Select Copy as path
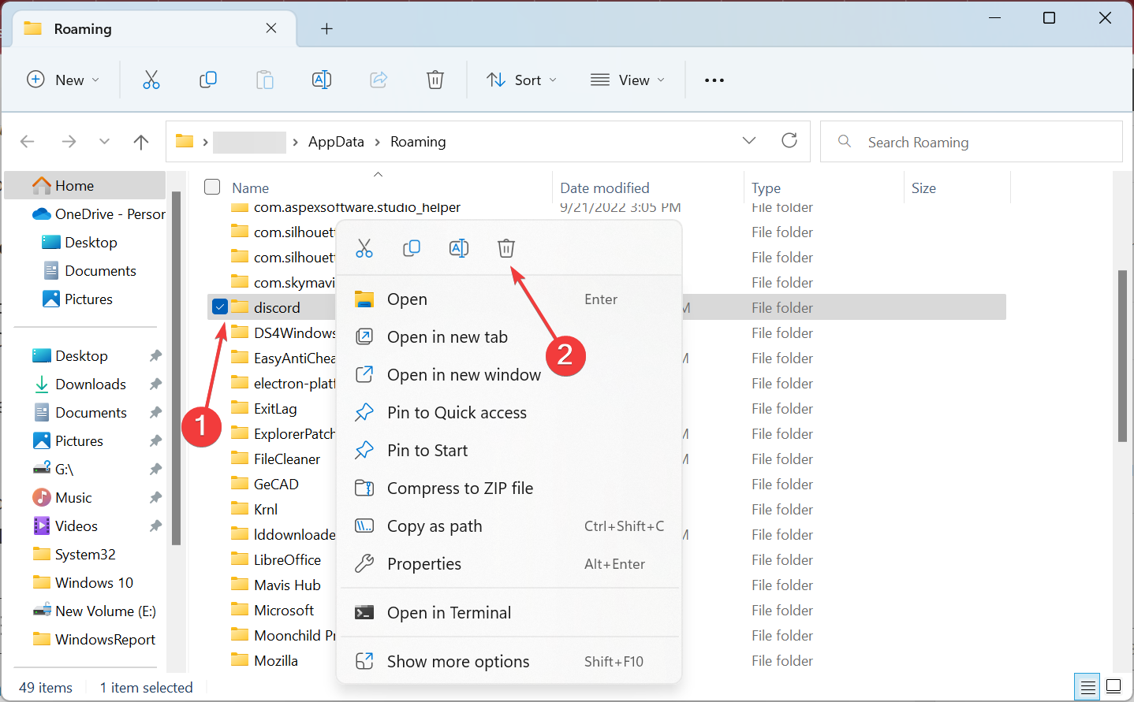The height and width of the screenshot is (702, 1134). coord(509,526)
